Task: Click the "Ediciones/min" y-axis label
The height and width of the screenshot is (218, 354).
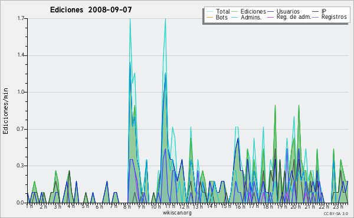Action: (x=5, y=111)
